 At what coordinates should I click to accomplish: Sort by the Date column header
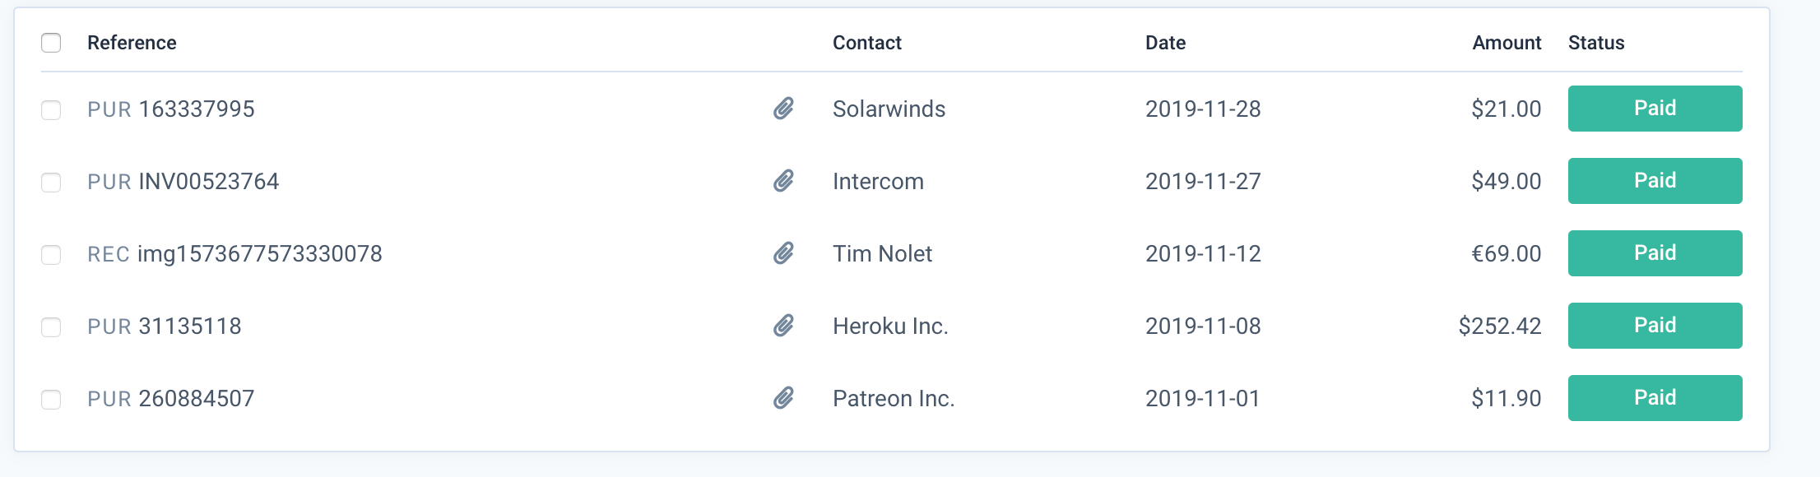coord(1165,43)
